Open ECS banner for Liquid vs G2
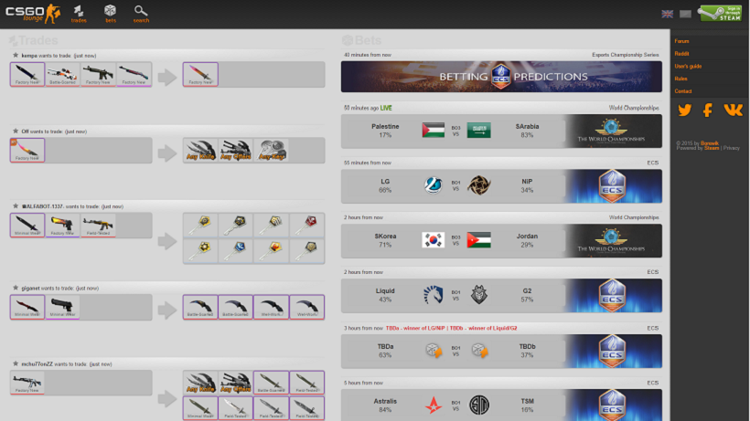Image resolution: width=750 pixels, height=421 pixels. [613, 296]
